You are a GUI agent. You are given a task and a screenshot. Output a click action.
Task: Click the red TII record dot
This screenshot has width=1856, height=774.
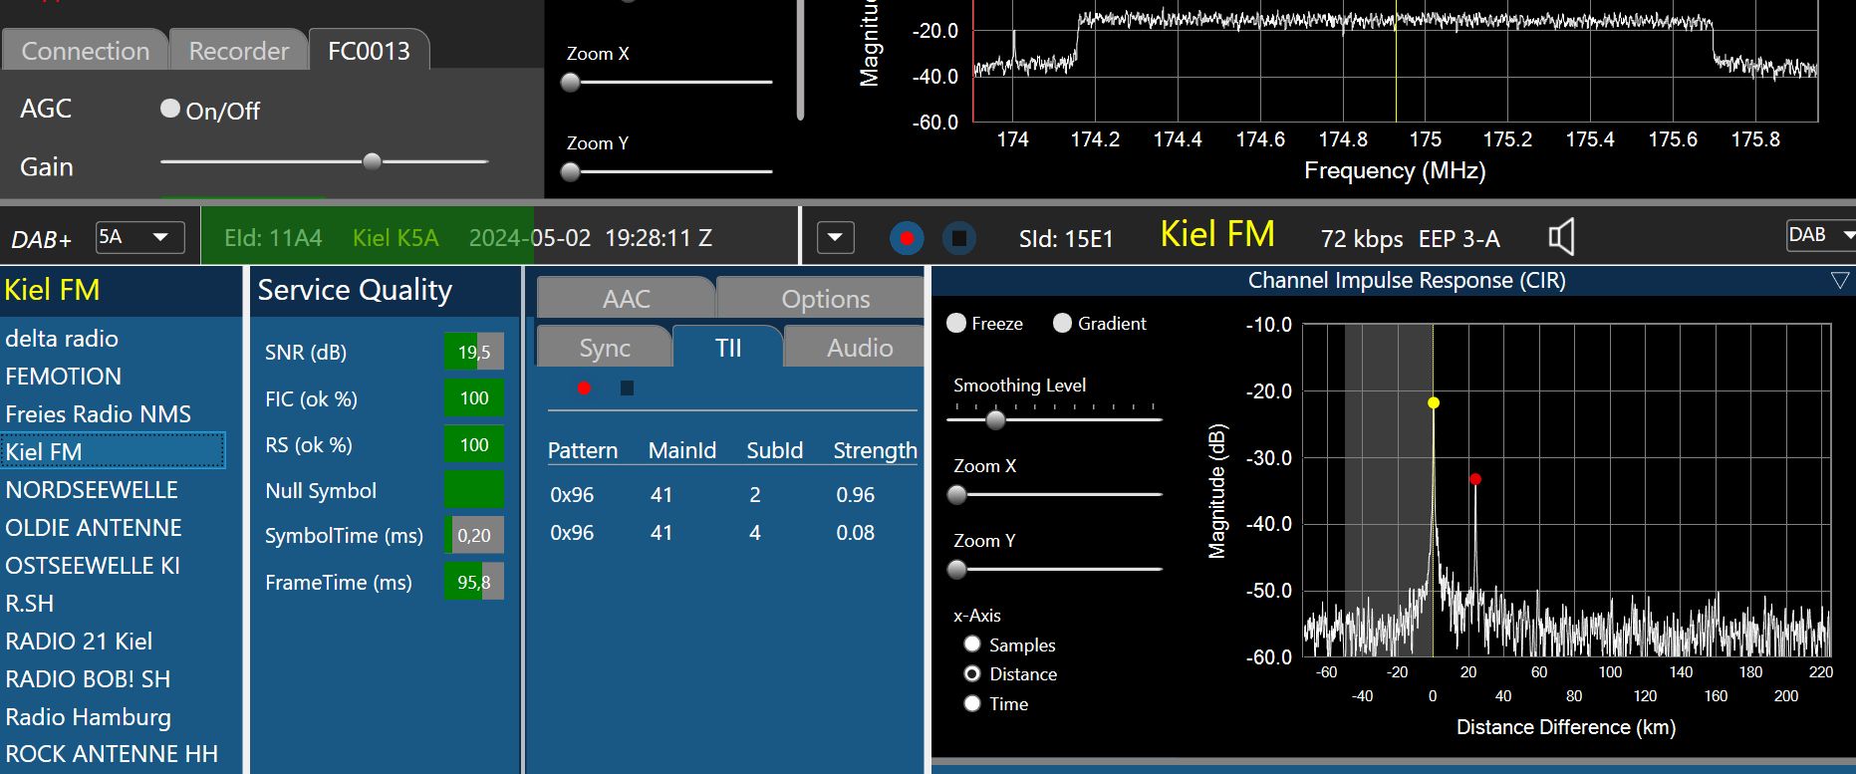584,387
